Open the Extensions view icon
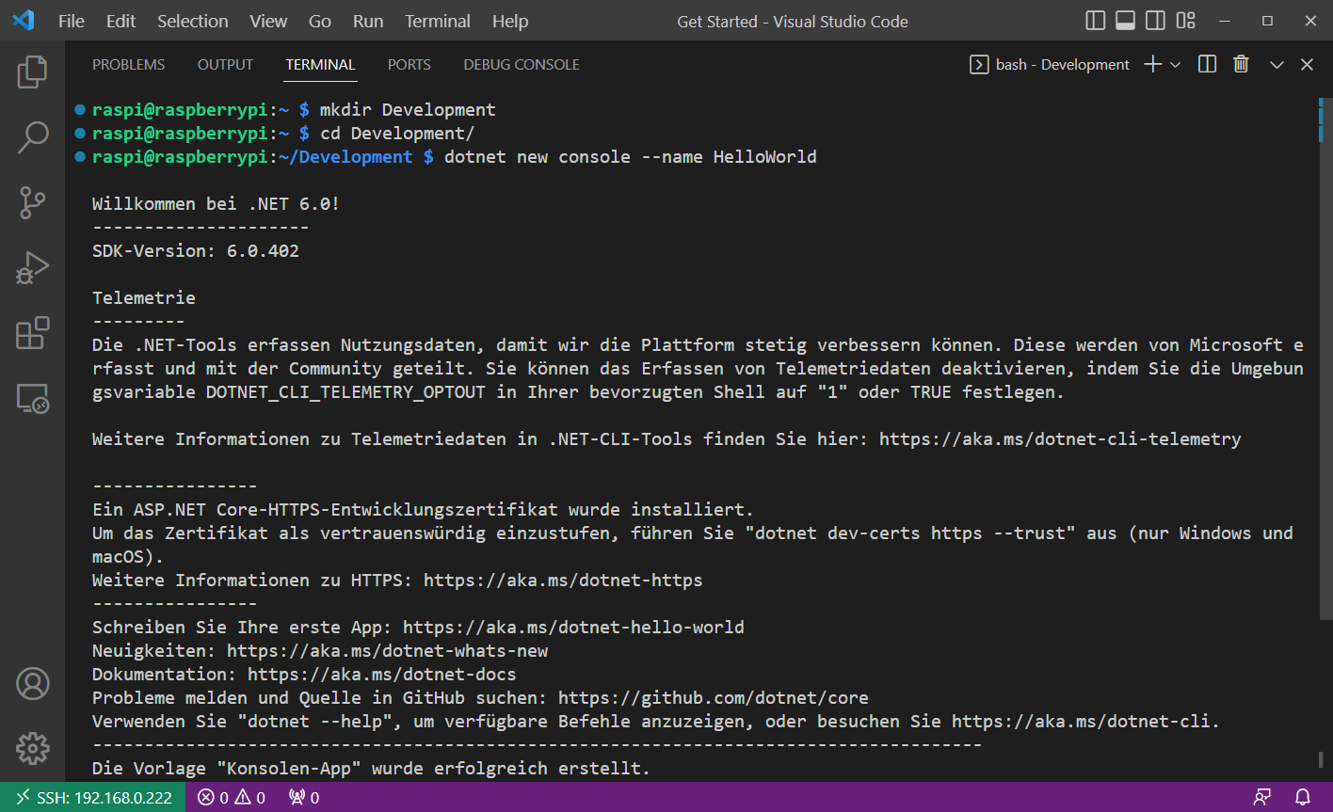The image size is (1333, 812). 32,333
